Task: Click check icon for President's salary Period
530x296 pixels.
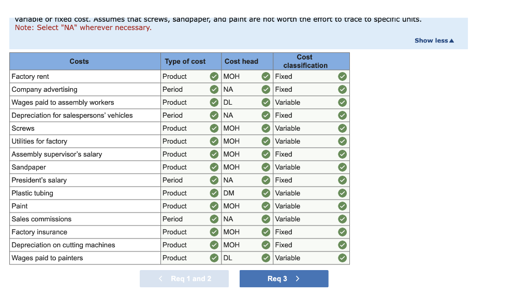Action: tap(214, 180)
